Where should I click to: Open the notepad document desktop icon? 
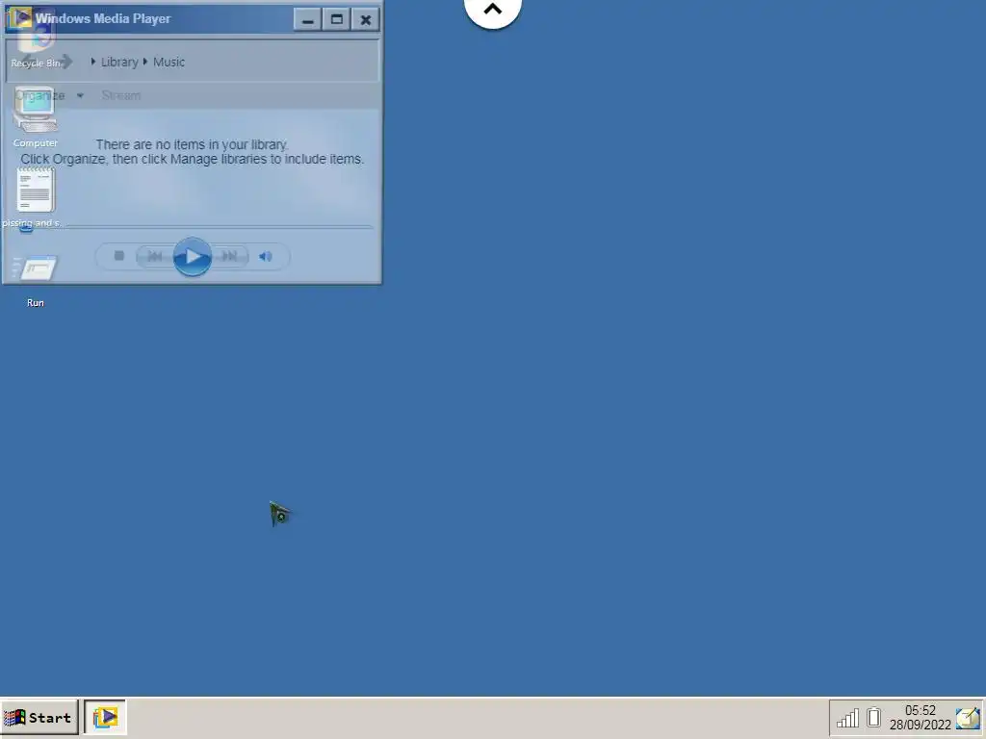pos(34,198)
